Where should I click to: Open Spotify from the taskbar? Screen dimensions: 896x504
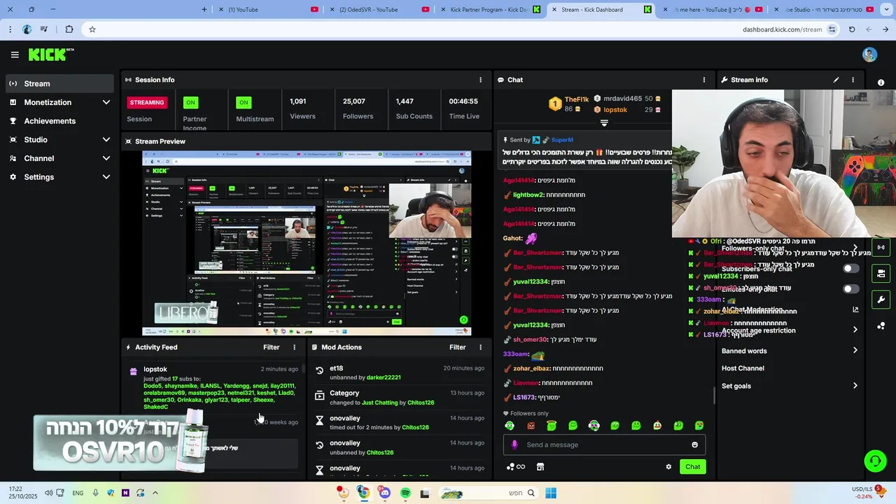pos(405,493)
